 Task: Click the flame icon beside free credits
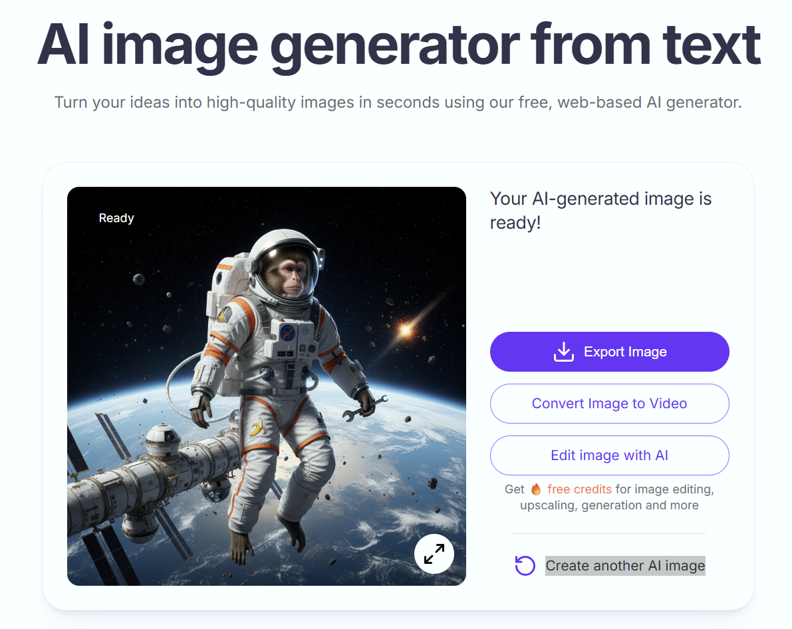(536, 489)
